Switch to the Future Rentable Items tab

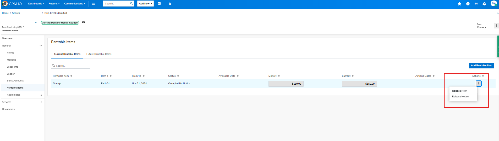coord(99,54)
